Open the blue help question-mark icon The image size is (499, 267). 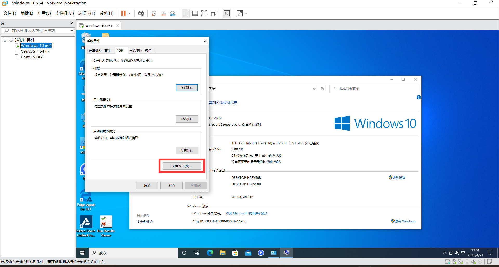coord(419,97)
